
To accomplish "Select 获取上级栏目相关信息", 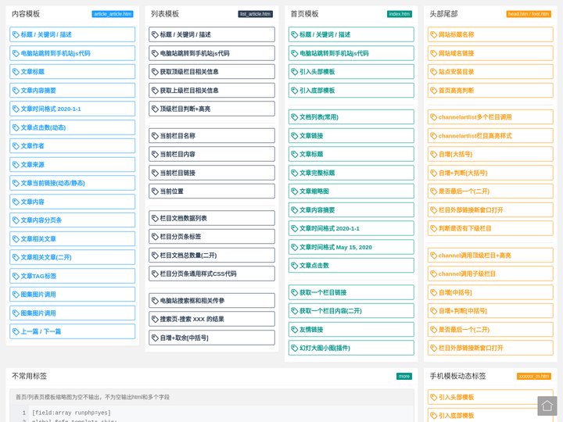I will [x=212, y=91].
